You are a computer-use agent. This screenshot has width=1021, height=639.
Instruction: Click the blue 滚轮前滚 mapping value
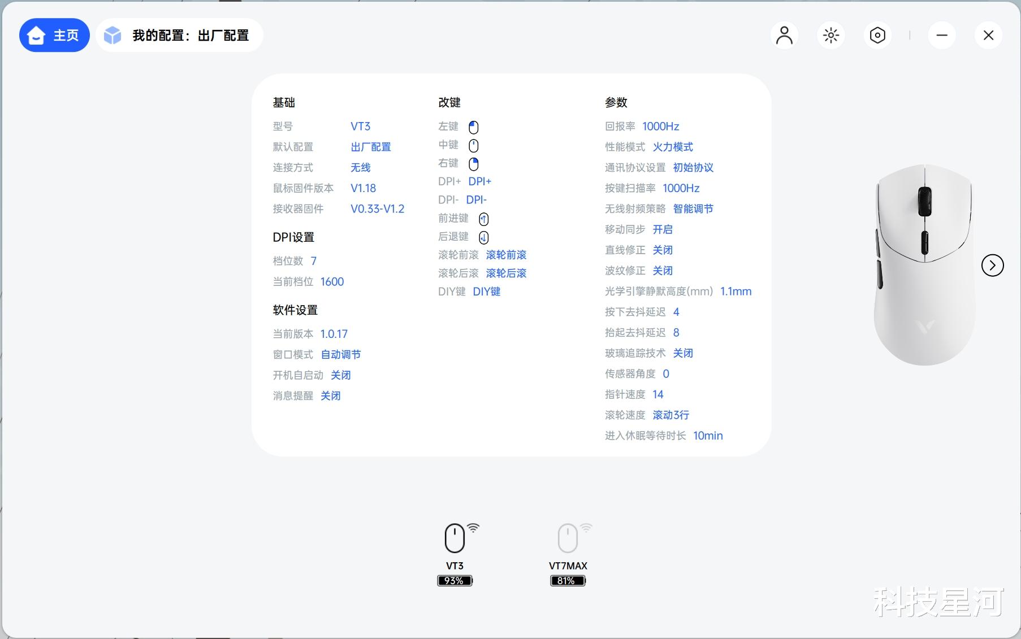(x=507, y=255)
